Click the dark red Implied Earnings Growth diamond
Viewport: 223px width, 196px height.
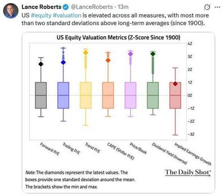(x=175, y=84)
